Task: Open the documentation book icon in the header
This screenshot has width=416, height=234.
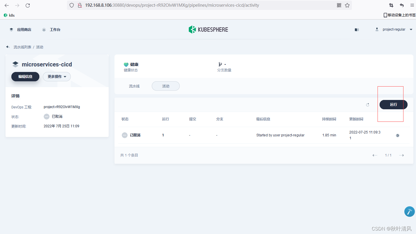Action: point(357,30)
